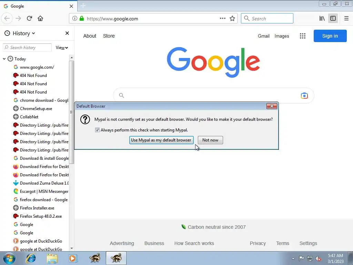Screen dimensions: 353x265
Task: Open Business footer link
Action: pos(154,243)
